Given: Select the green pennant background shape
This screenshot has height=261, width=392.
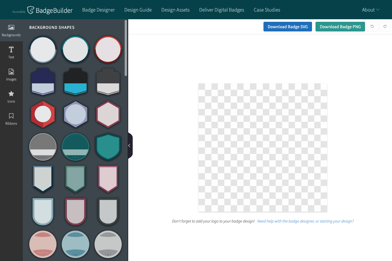Looking at the screenshot, I should pos(76,179).
